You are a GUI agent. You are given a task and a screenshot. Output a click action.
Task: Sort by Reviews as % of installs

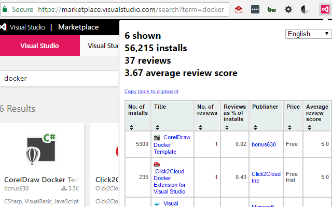pyautogui.click(x=227, y=127)
